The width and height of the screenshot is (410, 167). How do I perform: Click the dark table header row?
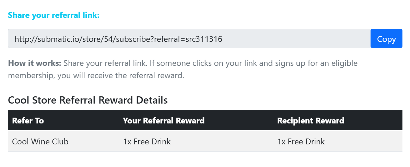coord(205,120)
